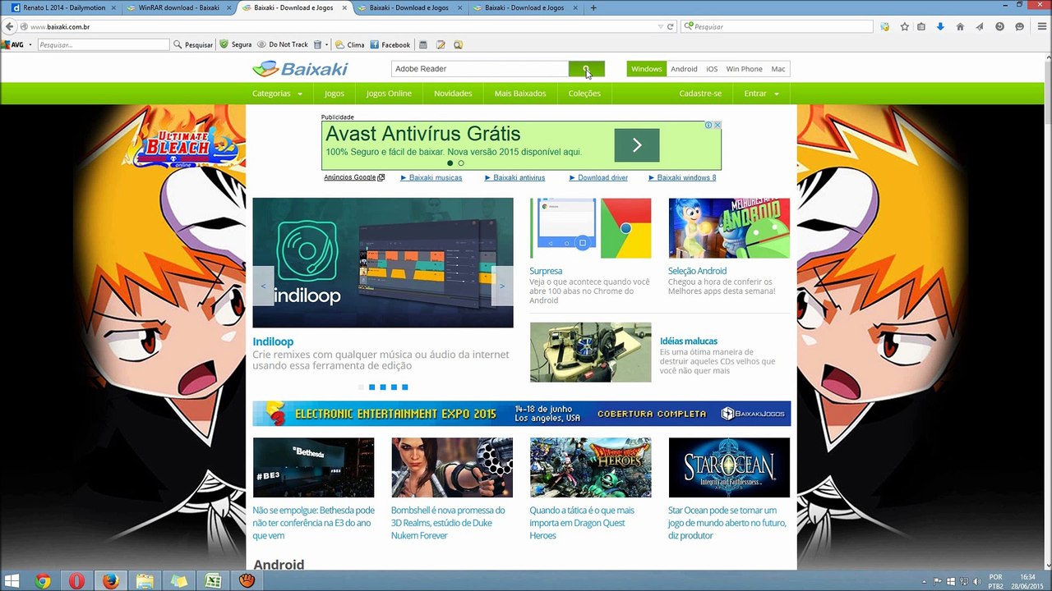Open the Dragon Quest Heroes thumbnail

click(x=590, y=467)
